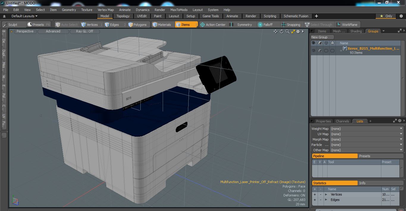Add a new panel tab beside Lists
The height and width of the screenshot is (211, 406).
point(370,121)
